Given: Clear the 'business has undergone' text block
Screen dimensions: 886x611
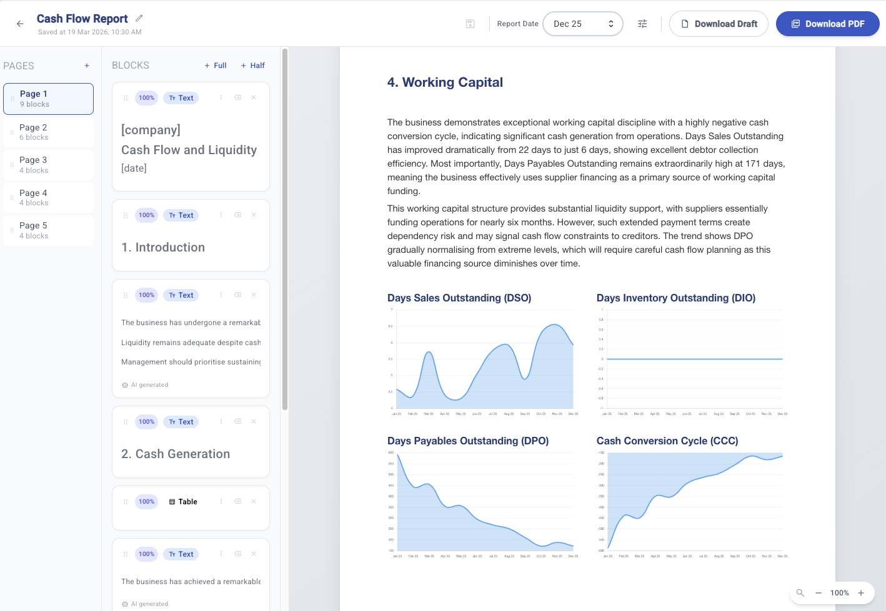Looking at the screenshot, I should tap(238, 295).
